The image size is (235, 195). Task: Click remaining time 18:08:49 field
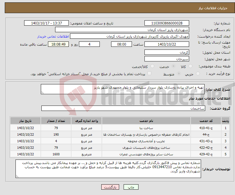pyautogui.click(x=58, y=44)
